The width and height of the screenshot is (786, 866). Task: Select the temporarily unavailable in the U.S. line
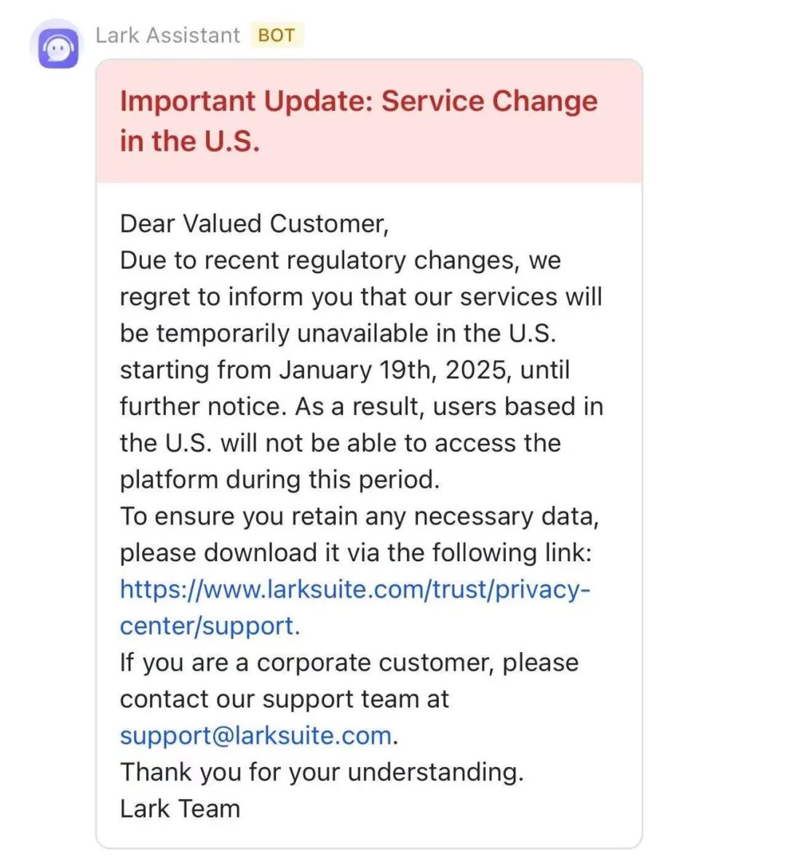point(338,333)
